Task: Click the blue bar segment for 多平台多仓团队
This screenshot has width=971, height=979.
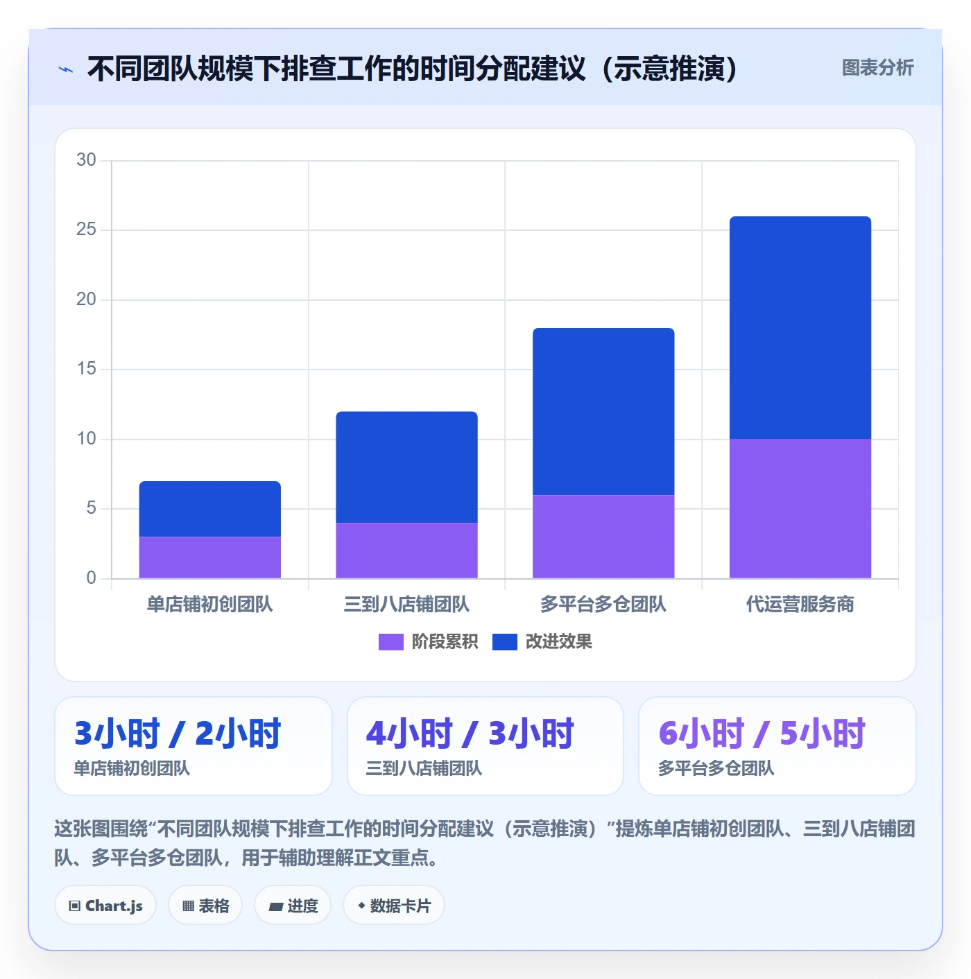Action: click(x=603, y=412)
